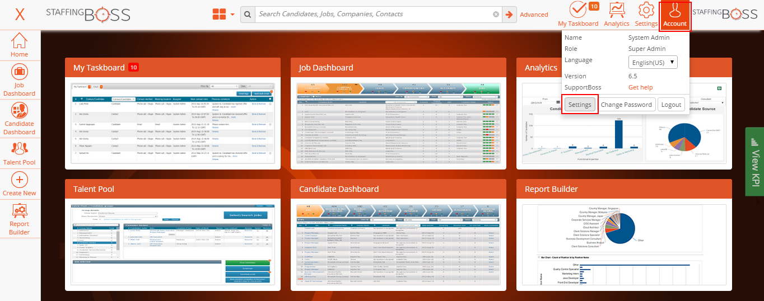Click the Change Password button
The height and width of the screenshot is (301, 764).
pos(626,105)
